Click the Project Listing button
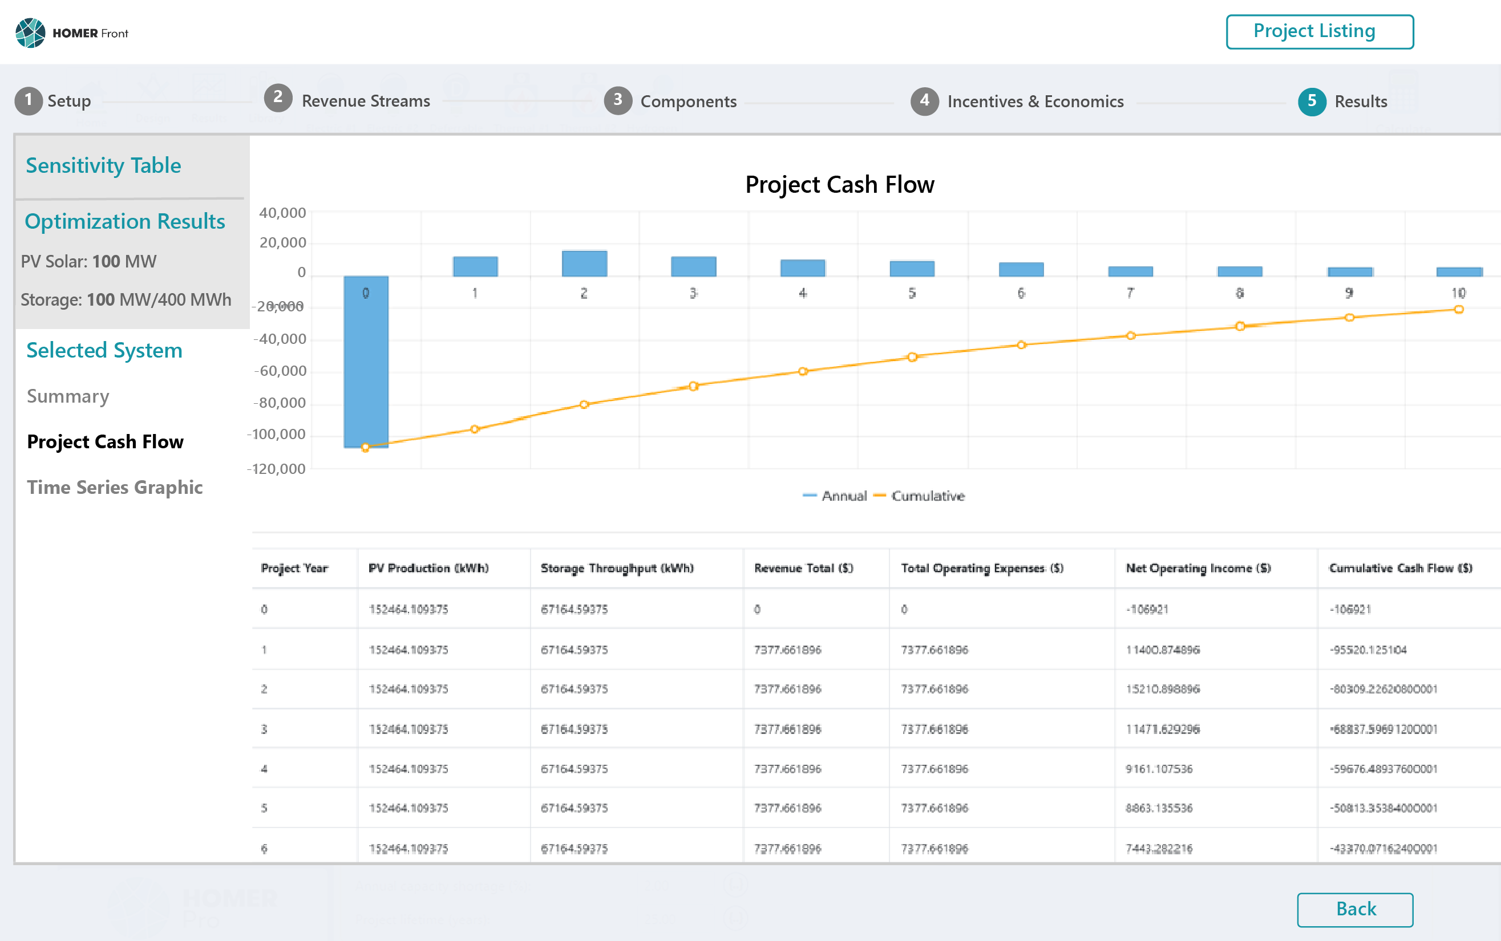 point(1319,32)
